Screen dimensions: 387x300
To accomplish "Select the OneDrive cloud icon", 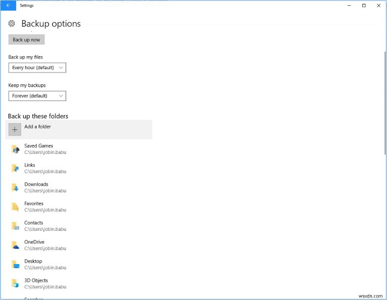I will tap(15, 245).
